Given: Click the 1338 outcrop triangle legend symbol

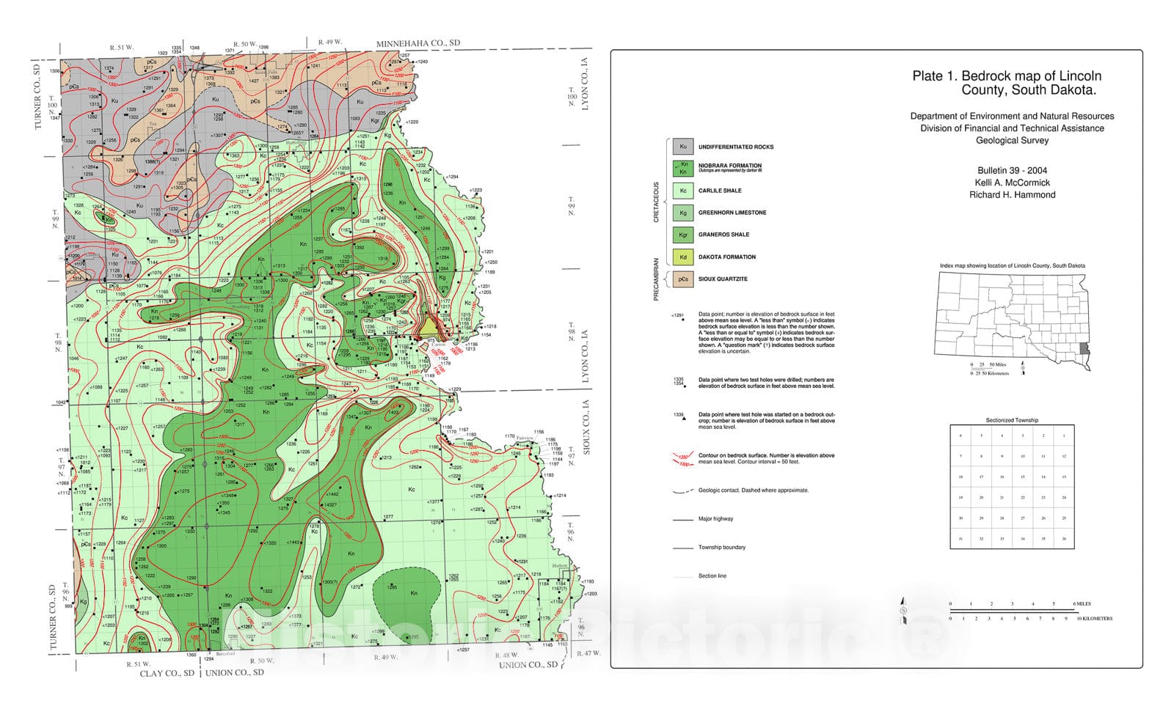Looking at the screenshot, I should click(x=680, y=416).
